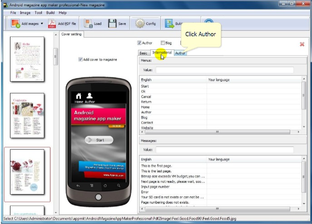Click the Load toolbar icon

point(88,24)
